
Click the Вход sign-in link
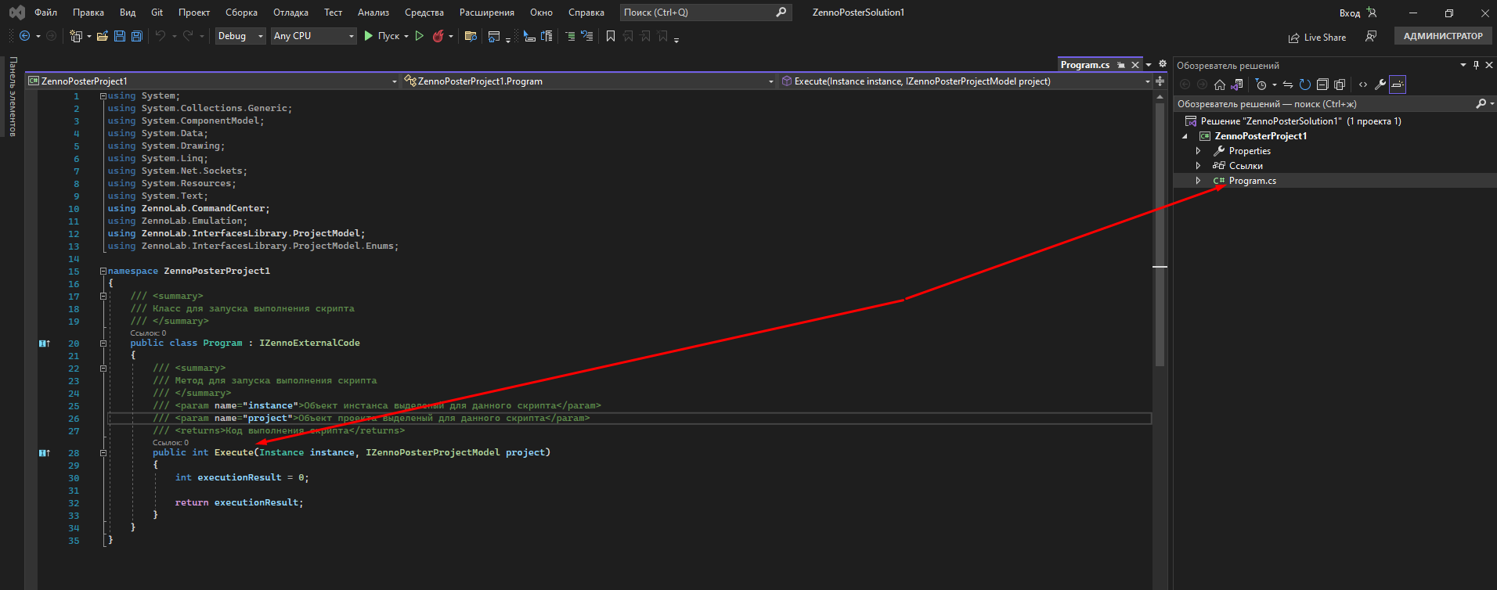click(x=1350, y=13)
